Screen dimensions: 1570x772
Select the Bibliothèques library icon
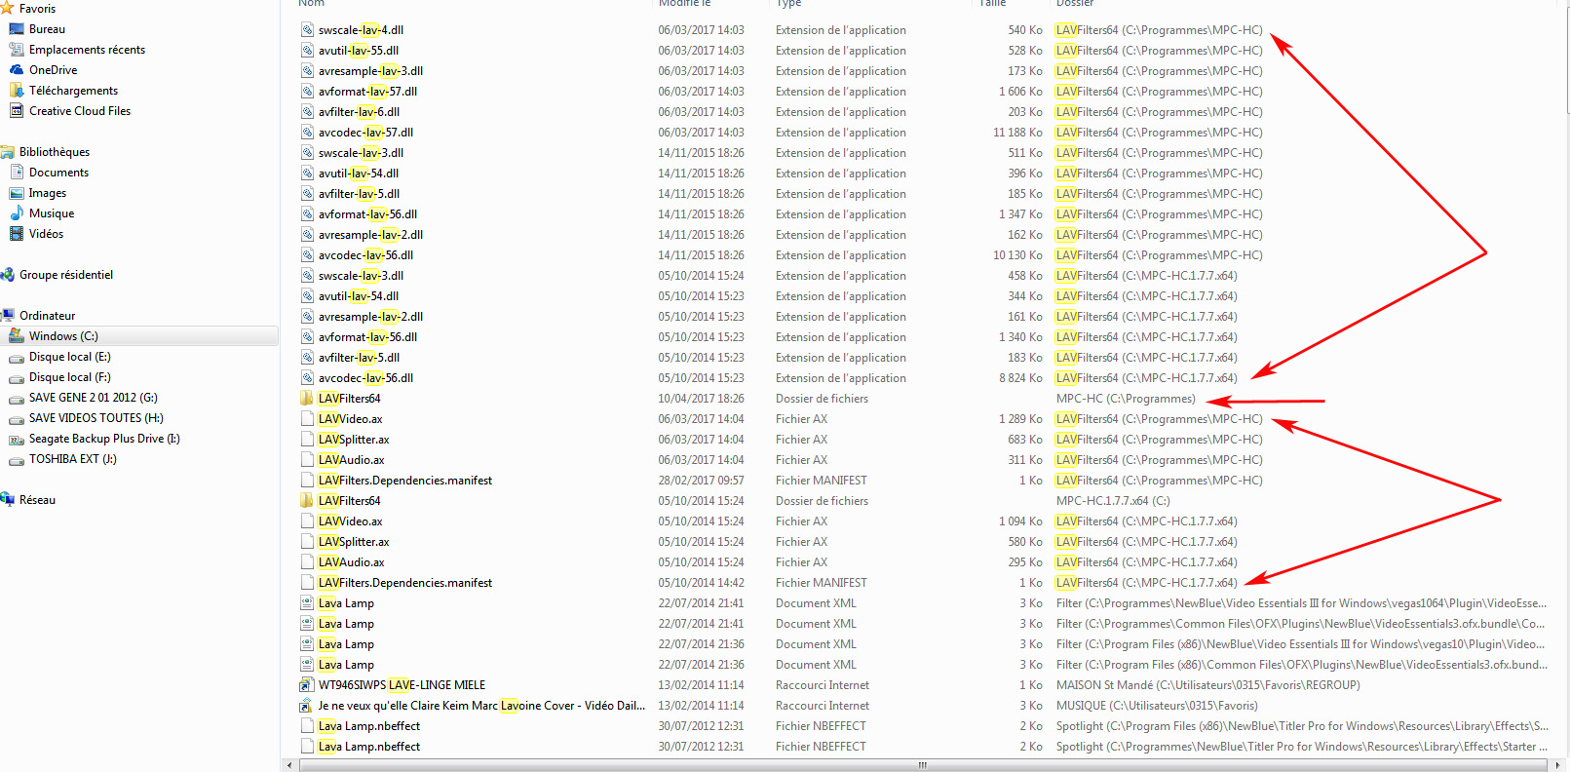click(x=7, y=152)
